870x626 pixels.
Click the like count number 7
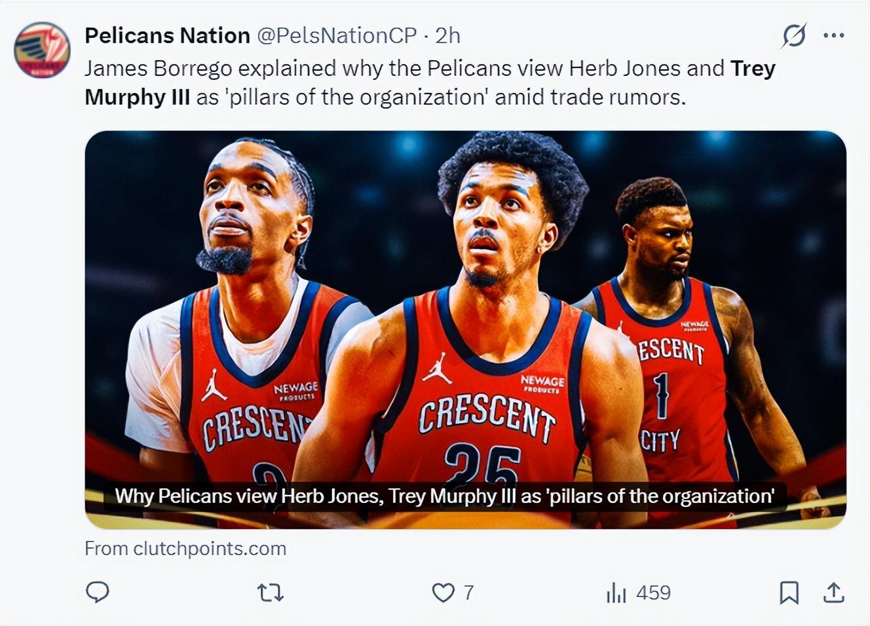[x=468, y=593]
